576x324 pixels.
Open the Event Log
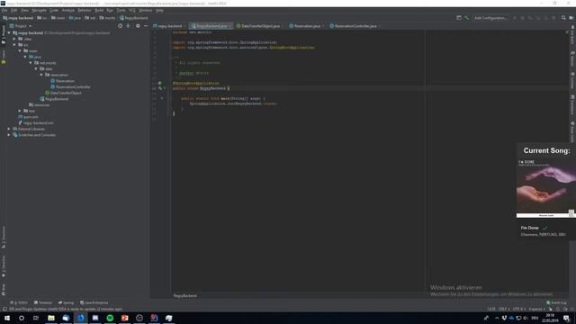pos(556,302)
